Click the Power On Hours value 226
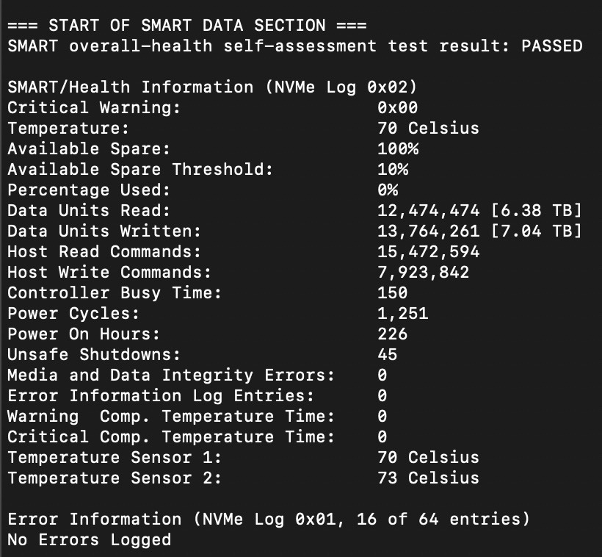The width and height of the screenshot is (602, 557). coord(392,334)
